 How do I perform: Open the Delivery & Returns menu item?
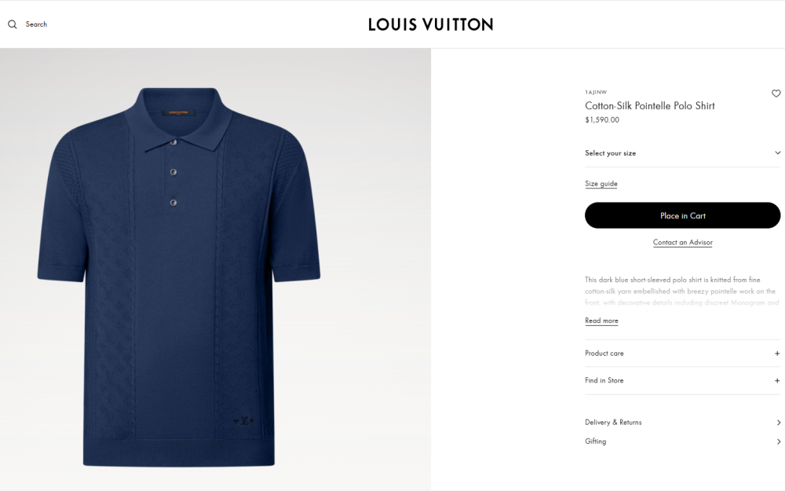click(682, 423)
